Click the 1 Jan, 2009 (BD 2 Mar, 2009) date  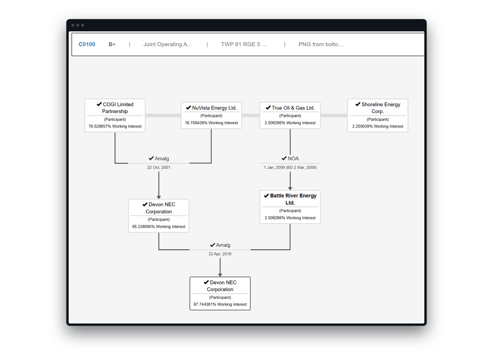(290, 168)
